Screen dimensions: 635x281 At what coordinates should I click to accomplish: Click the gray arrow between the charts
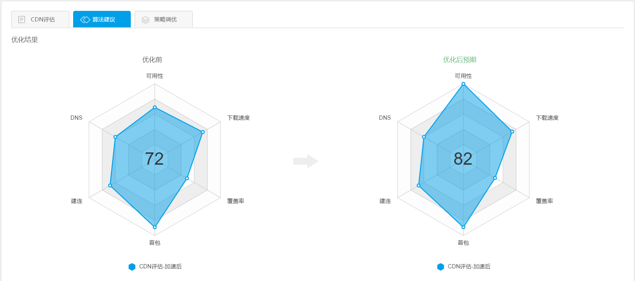[x=306, y=161]
